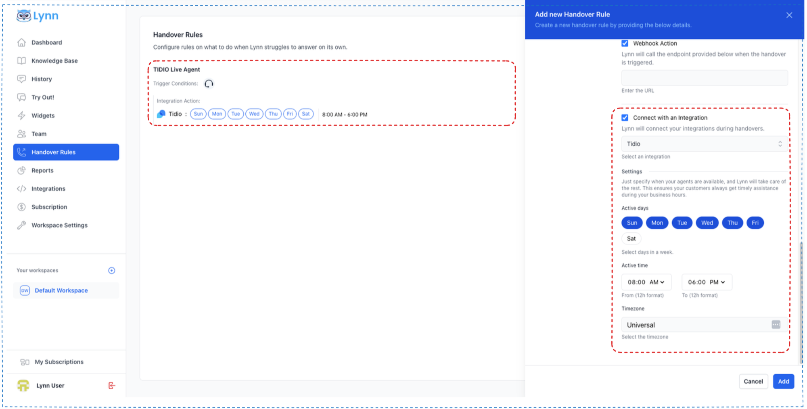Uncheck the Webhook Action checkbox
Viewport: 807px width, 409px height.
pos(625,43)
